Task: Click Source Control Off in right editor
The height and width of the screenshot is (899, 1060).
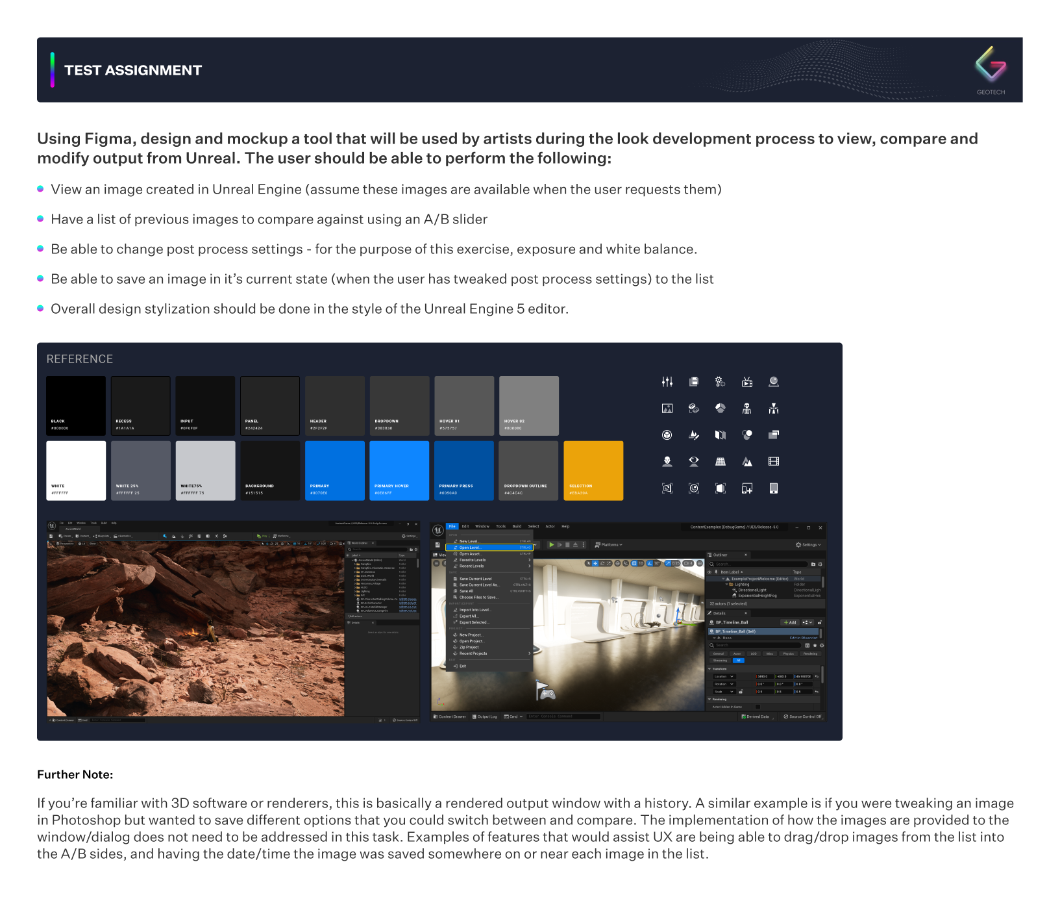Action: pos(803,717)
